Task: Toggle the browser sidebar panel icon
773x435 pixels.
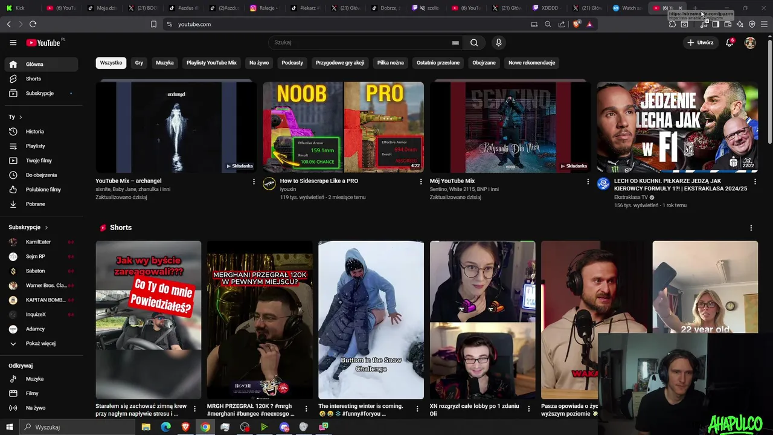Action: 716,24
